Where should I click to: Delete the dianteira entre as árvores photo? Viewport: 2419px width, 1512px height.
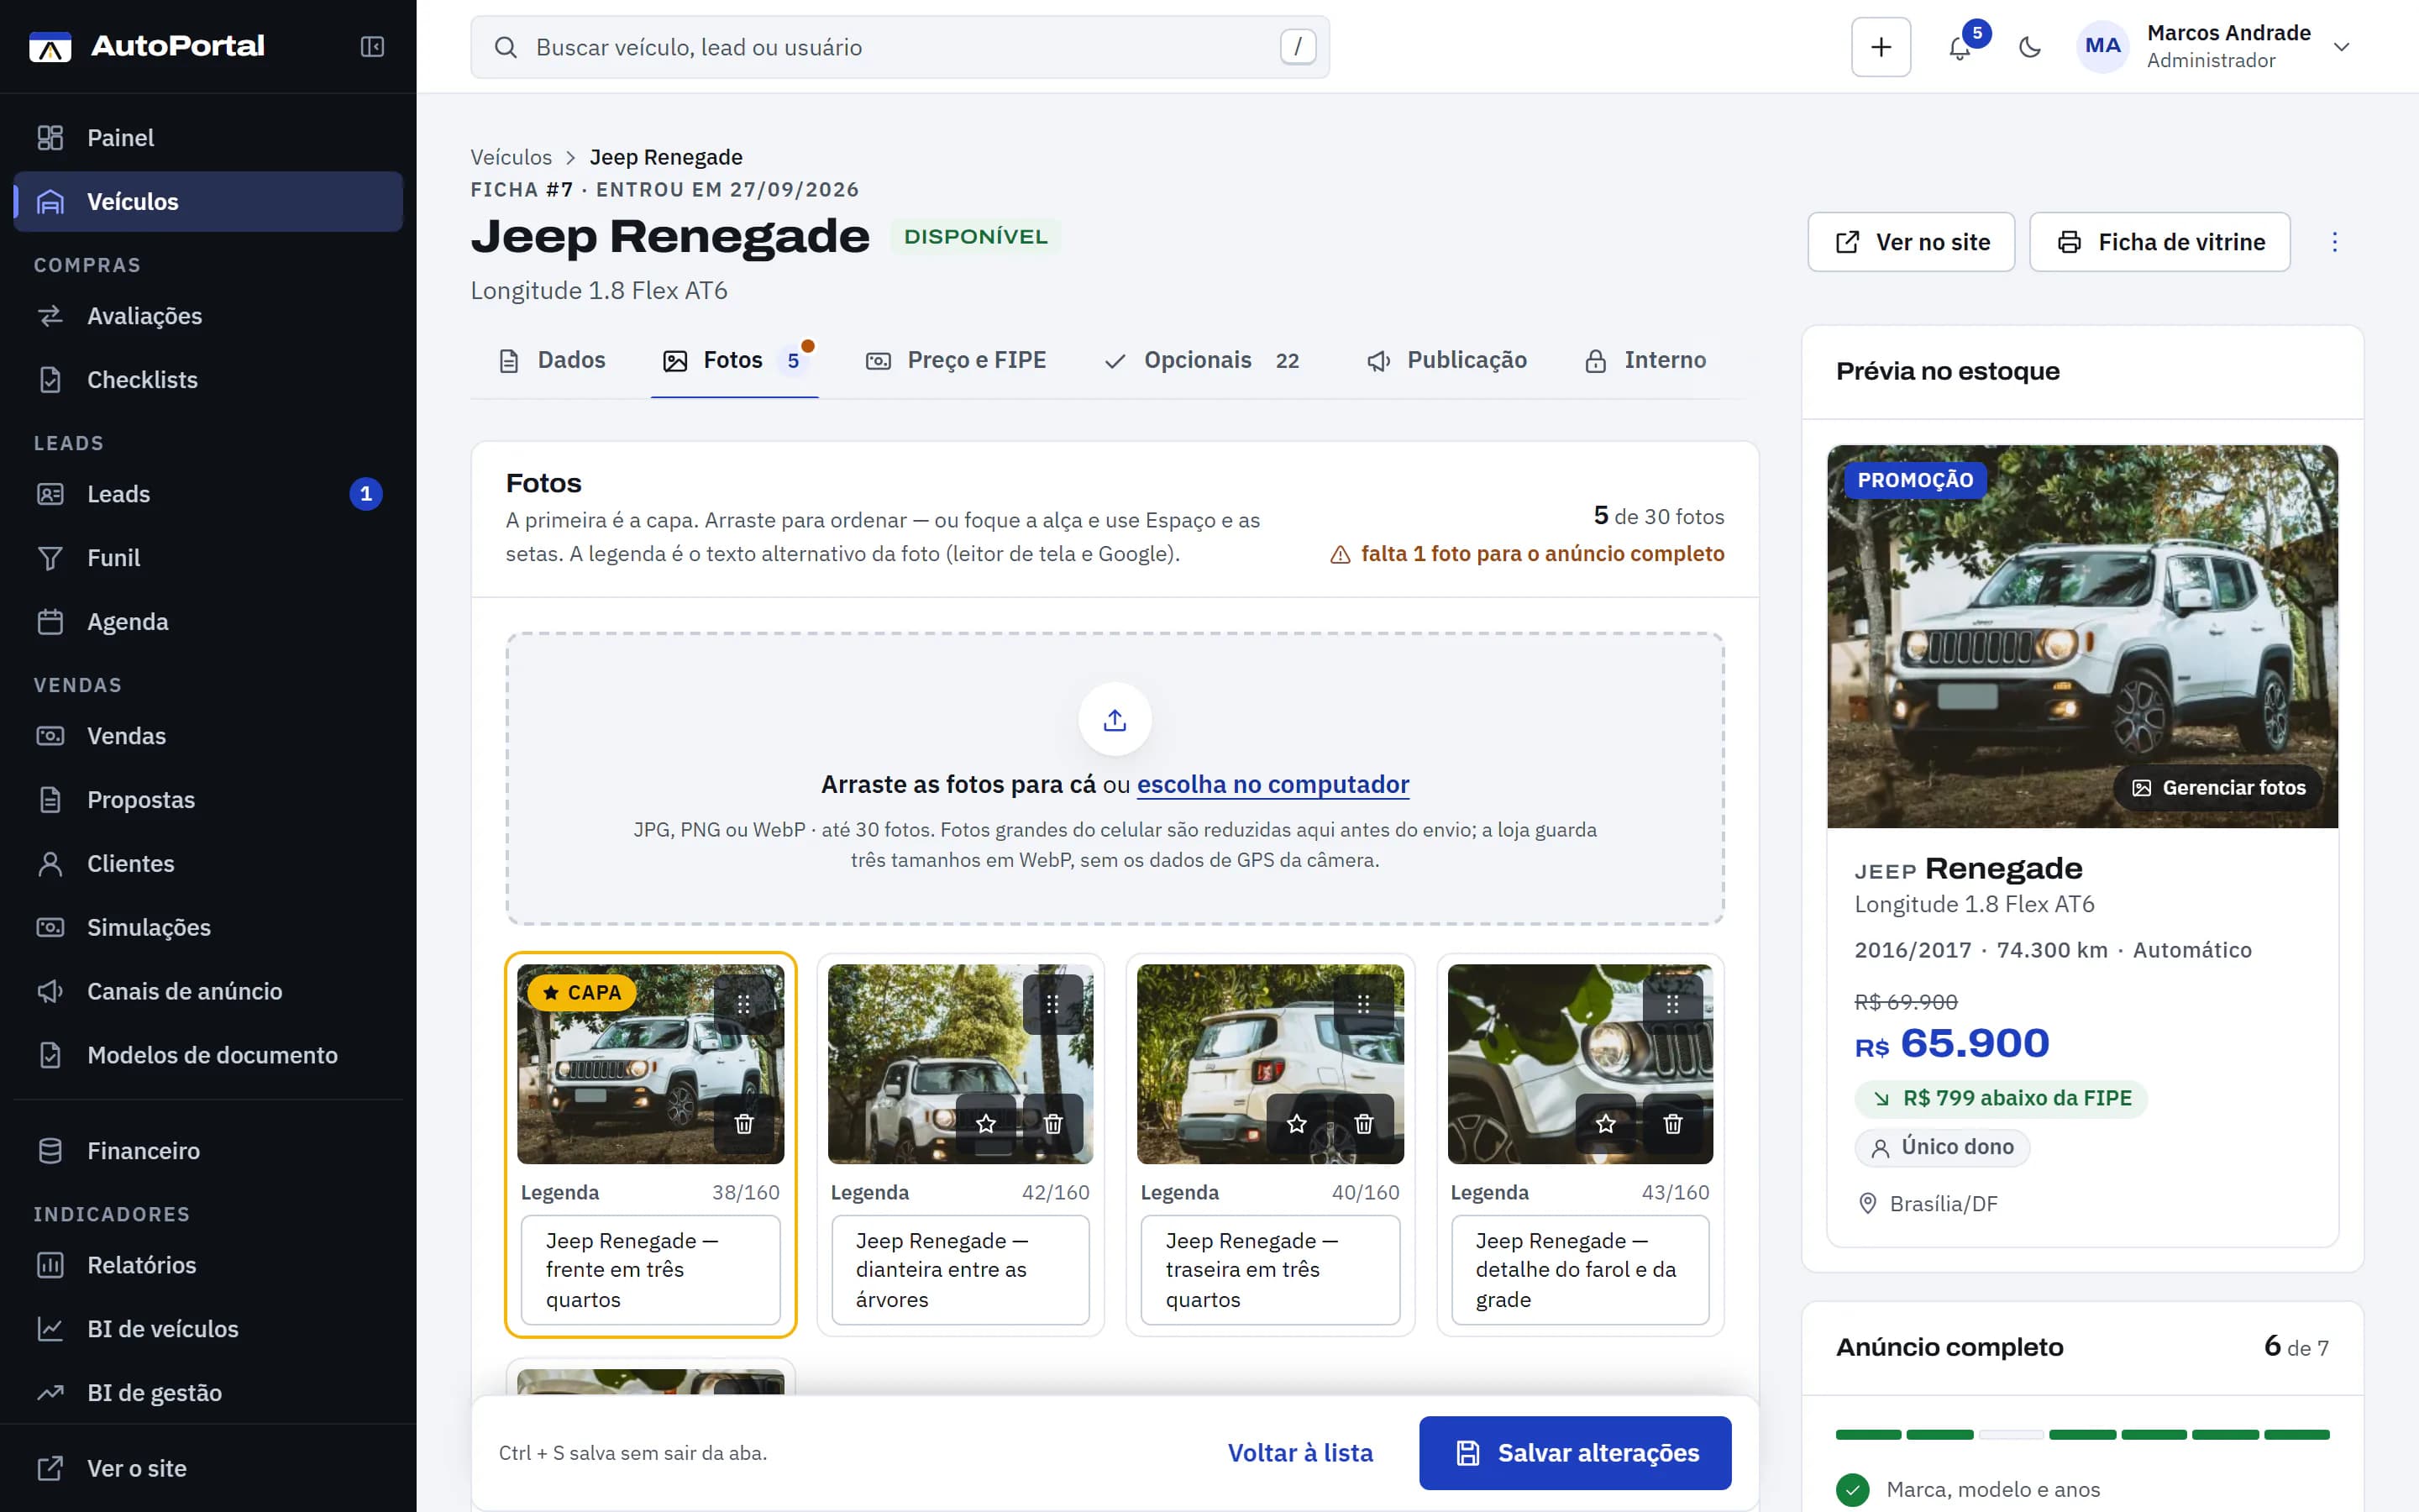(x=1052, y=1123)
